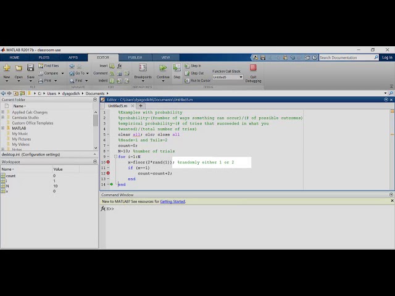Close the Untitled5.m tab
The image size is (395, 296).
click(132, 106)
